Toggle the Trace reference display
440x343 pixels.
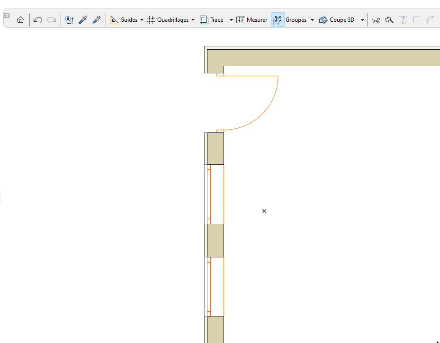(x=212, y=20)
